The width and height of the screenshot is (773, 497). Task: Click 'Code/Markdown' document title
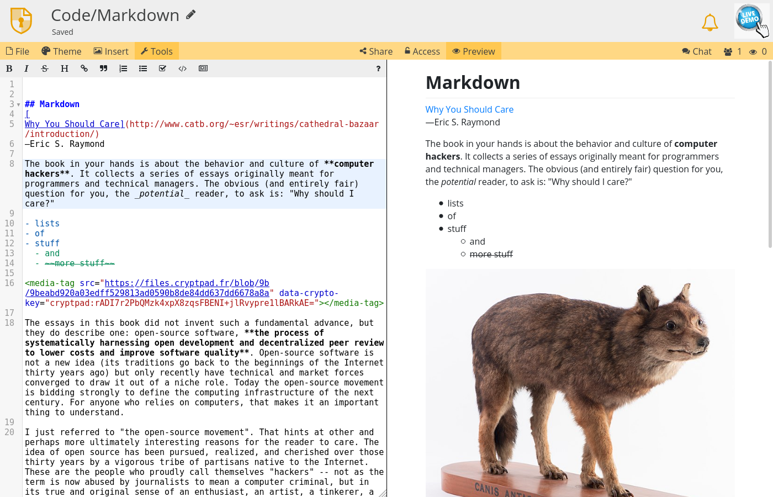point(115,15)
